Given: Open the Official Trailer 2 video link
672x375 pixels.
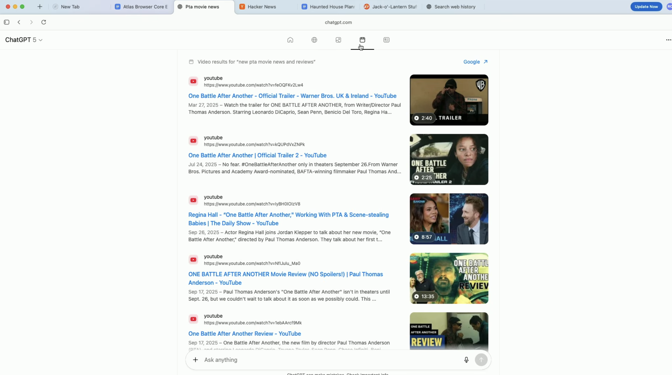Looking at the screenshot, I should point(257,155).
